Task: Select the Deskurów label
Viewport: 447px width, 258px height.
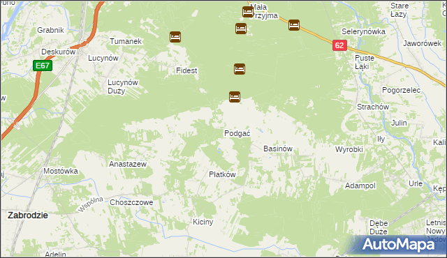Action: (59, 52)
